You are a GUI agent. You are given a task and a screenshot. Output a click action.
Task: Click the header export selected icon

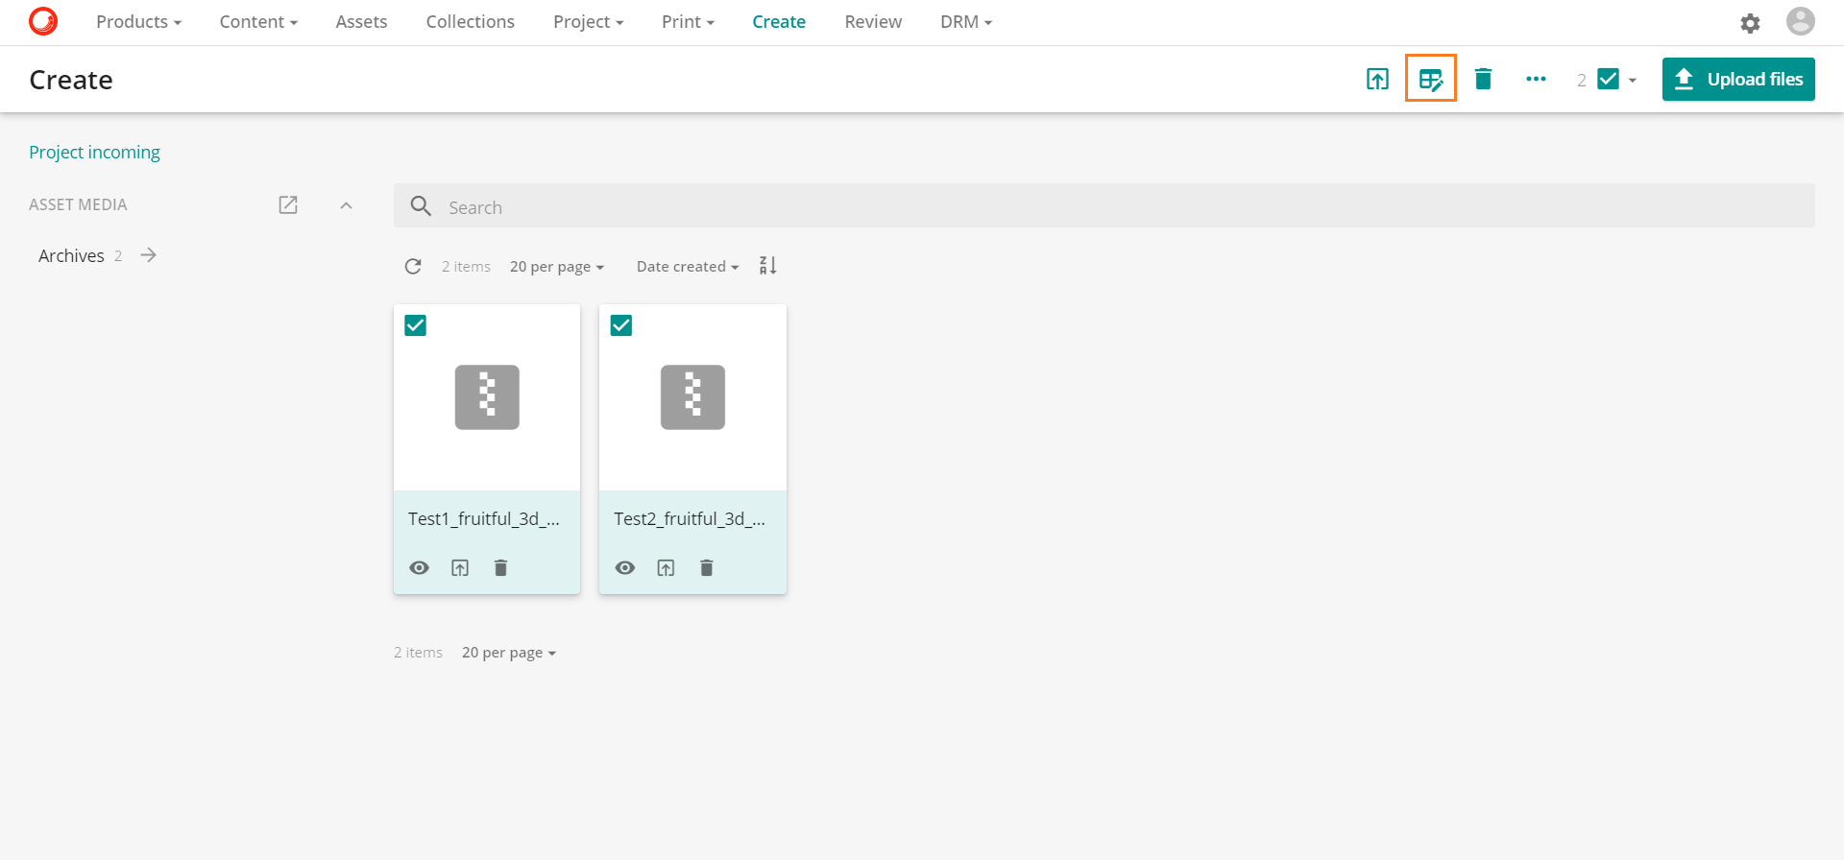tap(1377, 79)
